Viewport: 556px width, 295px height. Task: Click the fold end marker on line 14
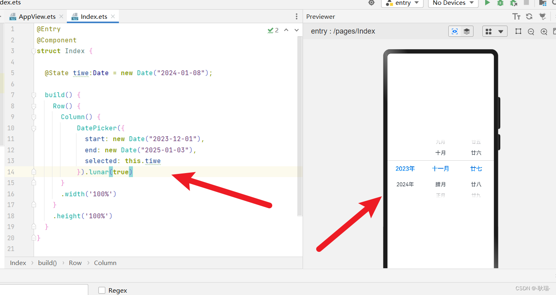(x=34, y=172)
